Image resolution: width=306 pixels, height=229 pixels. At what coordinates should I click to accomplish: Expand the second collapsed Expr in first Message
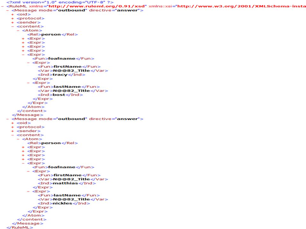tap(23, 43)
